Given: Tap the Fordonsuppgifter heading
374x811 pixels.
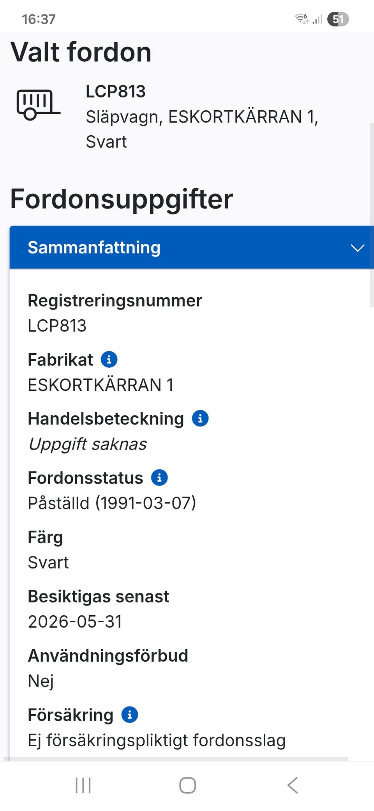Looking at the screenshot, I should point(122,199).
